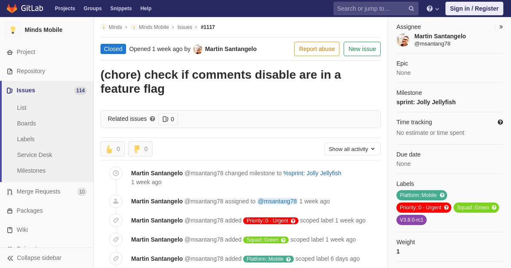Open Projects in top navigation
This screenshot has height=268, width=511.
65,9
